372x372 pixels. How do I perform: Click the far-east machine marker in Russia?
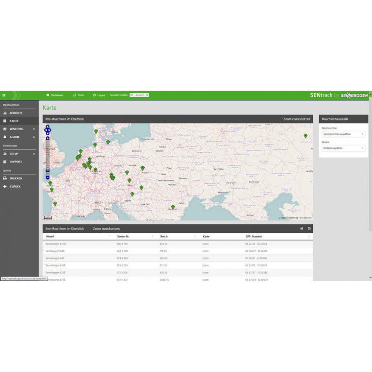pos(306,136)
